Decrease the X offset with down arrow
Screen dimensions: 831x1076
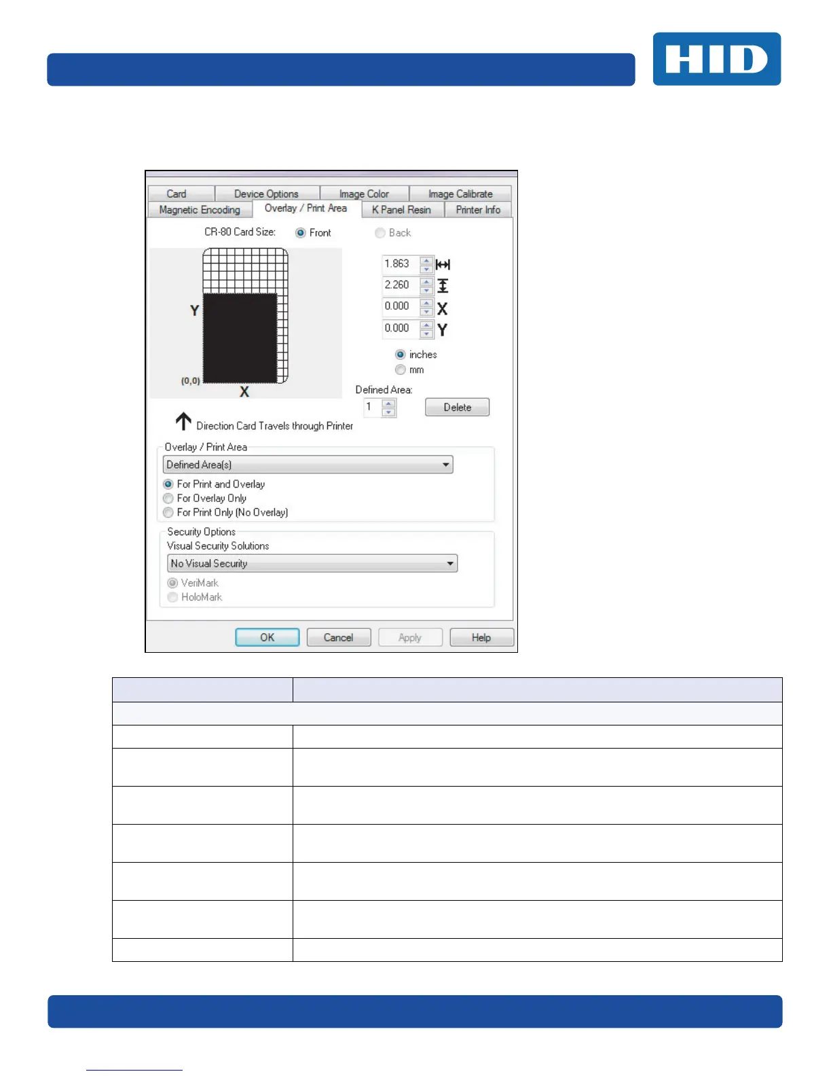pos(426,312)
